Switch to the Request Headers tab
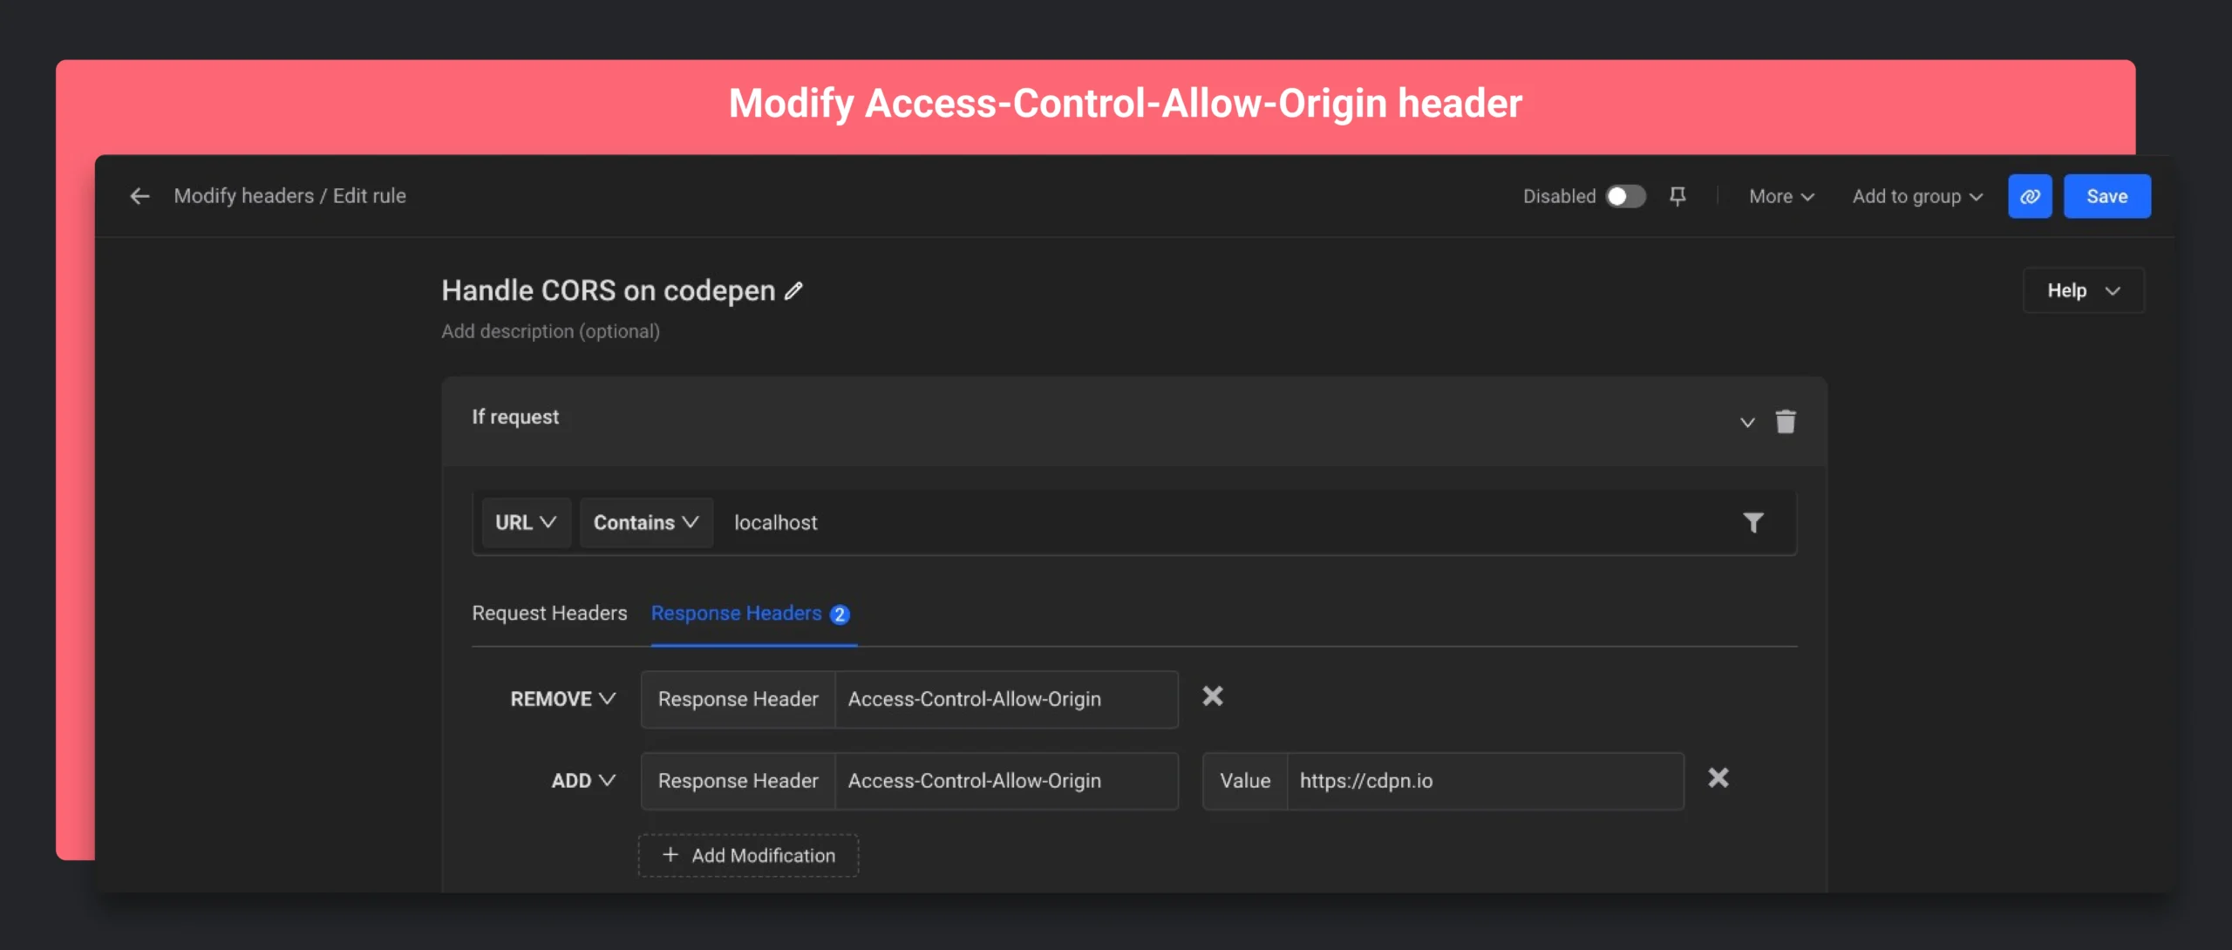The image size is (2232, 950). 549,614
